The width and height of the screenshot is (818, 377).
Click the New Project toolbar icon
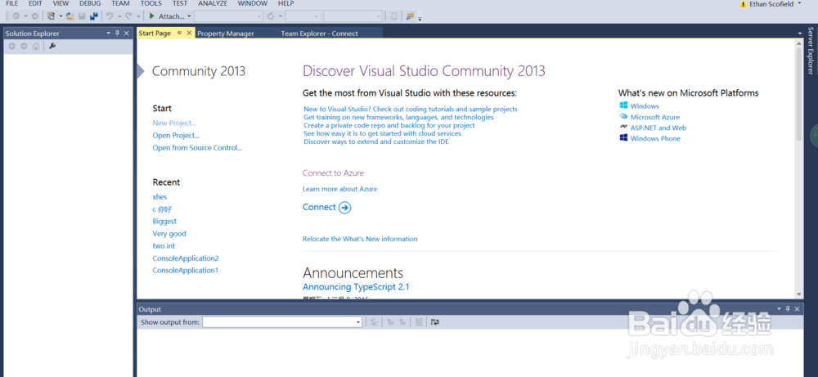pyautogui.click(x=51, y=16)
